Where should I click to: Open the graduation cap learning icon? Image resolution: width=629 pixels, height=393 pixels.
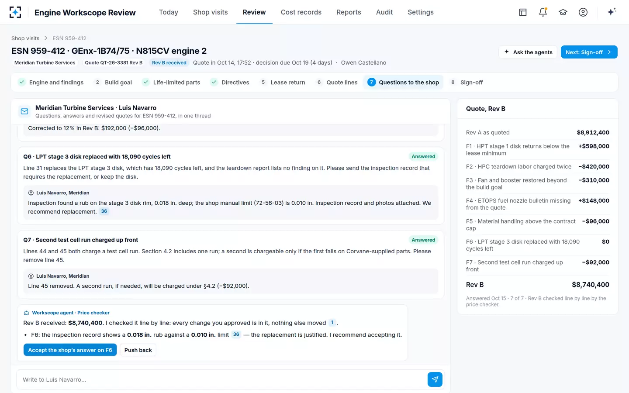pos(563,12)
